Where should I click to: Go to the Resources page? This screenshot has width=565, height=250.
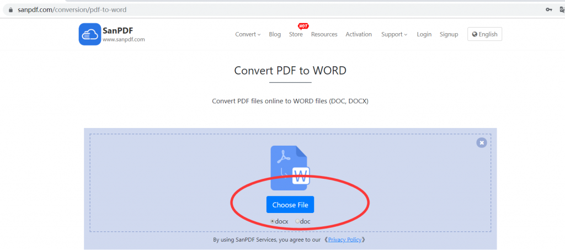pos(324,34)
